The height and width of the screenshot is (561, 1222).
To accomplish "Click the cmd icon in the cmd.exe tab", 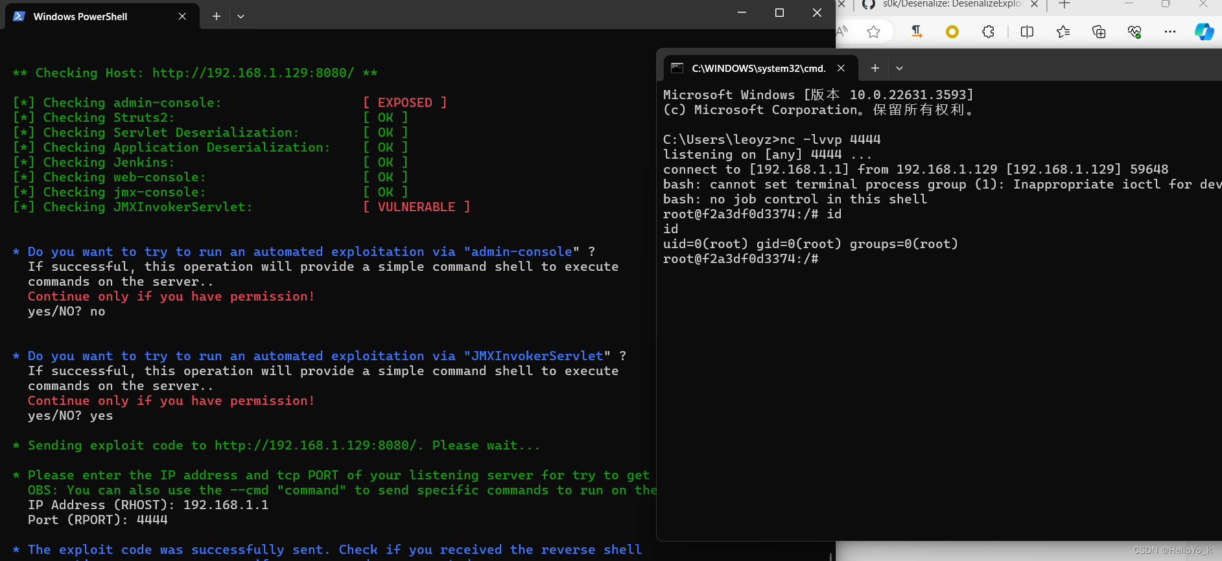I will click(x=677, y=68).
